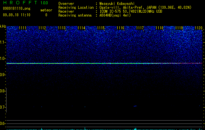This screenshot has height=130, width=205.
Task: Click the 1114 time marker
Action: click(81, 28)
